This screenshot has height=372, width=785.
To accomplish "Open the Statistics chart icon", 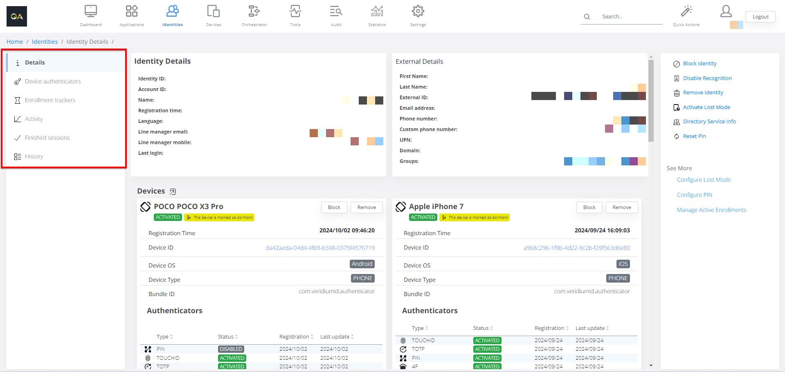I will point(377,11).
